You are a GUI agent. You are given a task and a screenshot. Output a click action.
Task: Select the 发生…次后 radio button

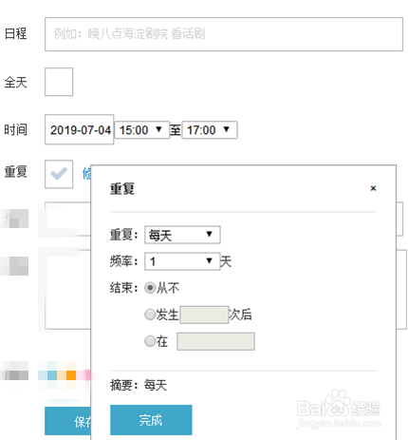(150, 315)
